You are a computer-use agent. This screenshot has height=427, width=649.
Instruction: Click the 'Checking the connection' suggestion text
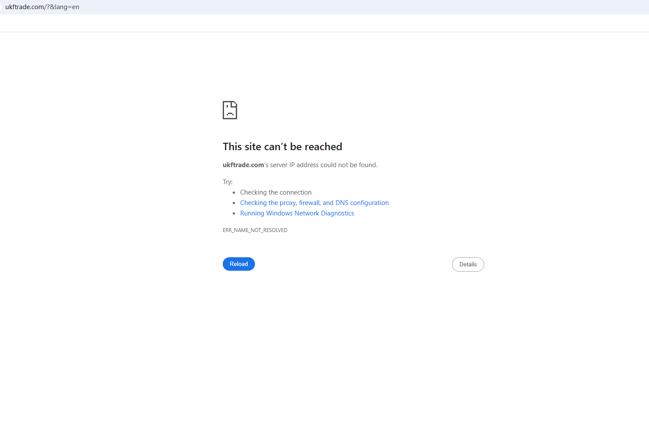click(x=276, y=192)
